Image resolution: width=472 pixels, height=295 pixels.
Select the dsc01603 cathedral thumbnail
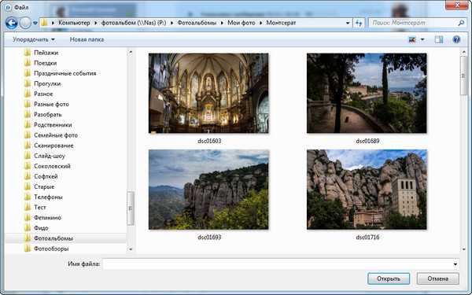pos(208,94)
